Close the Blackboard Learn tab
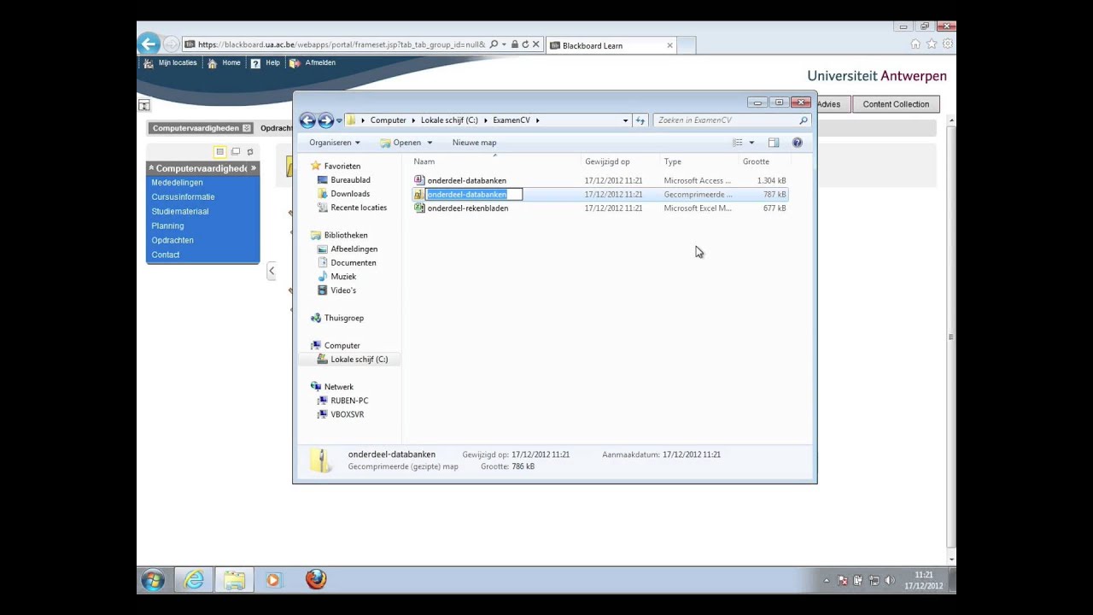The image size is (1093, 615). 669,45
